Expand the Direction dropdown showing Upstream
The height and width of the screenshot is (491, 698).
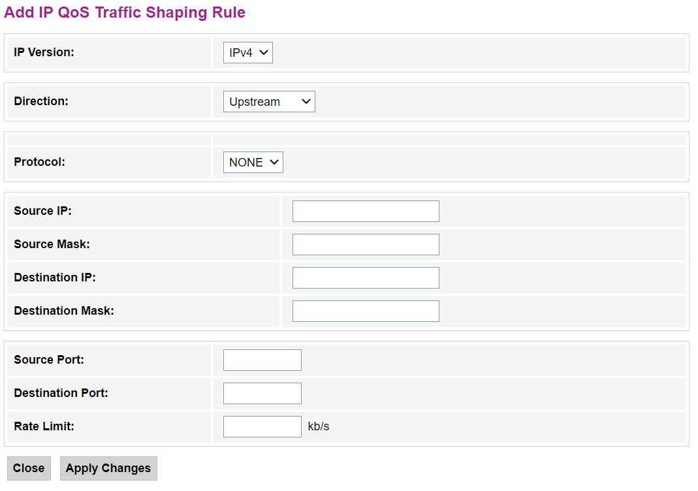pyautogui.click(x=268, y=102)
